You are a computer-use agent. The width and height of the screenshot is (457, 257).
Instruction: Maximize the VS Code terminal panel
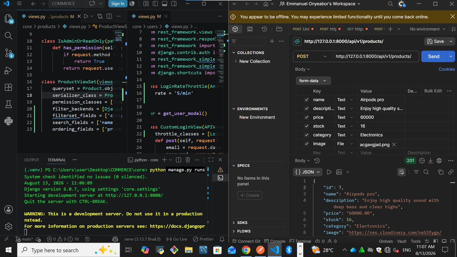(x=211, y=160)
